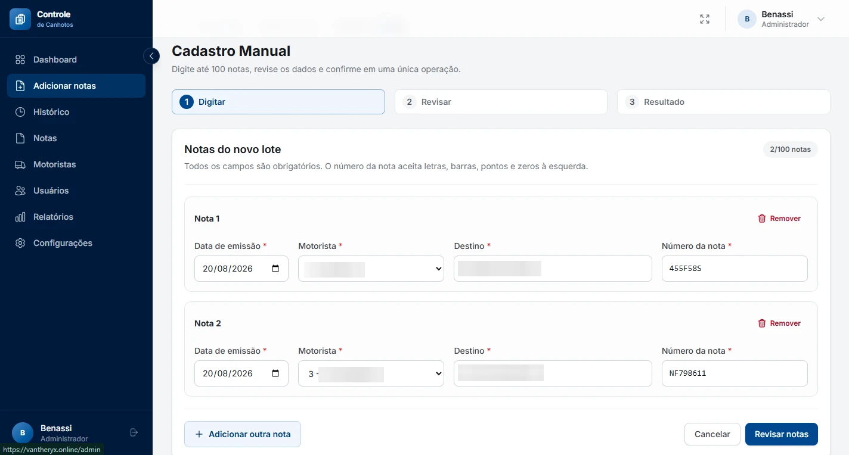Toggle fullscreen with the expand icon
849x455 pixels.
705,19
